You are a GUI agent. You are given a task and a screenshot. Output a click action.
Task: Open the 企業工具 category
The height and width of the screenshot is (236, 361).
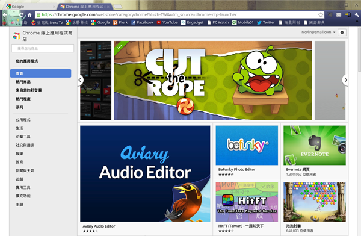[x=23, y=137]
